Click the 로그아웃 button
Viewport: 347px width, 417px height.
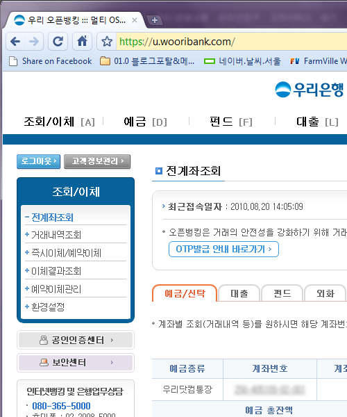click(38, 161)
